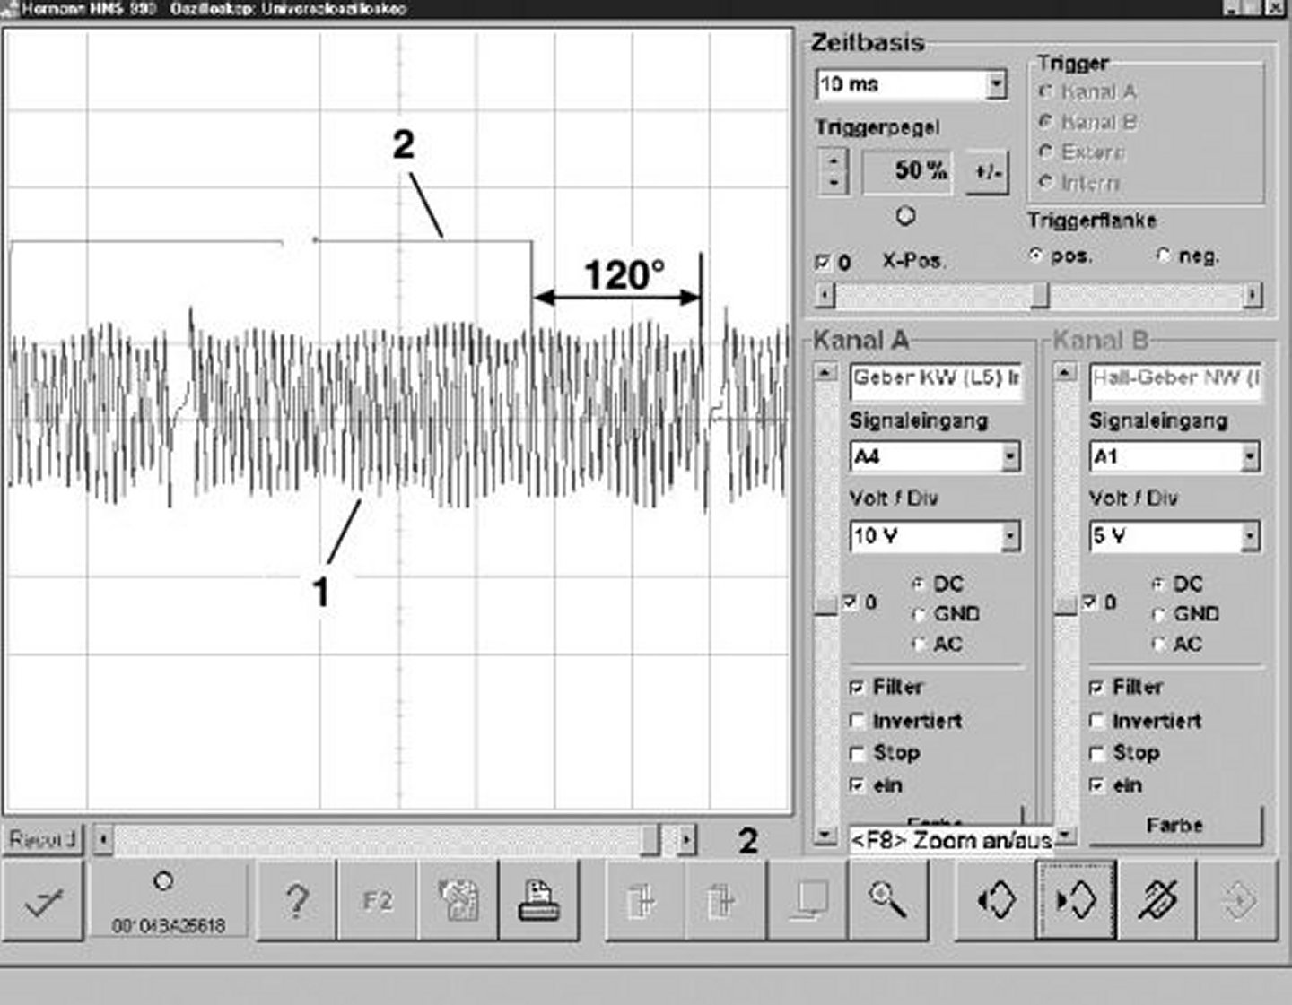Expand the Kanal A Volt/Div dropdown
The height and width of the screenshot is (1005, 1292).
1010,536
